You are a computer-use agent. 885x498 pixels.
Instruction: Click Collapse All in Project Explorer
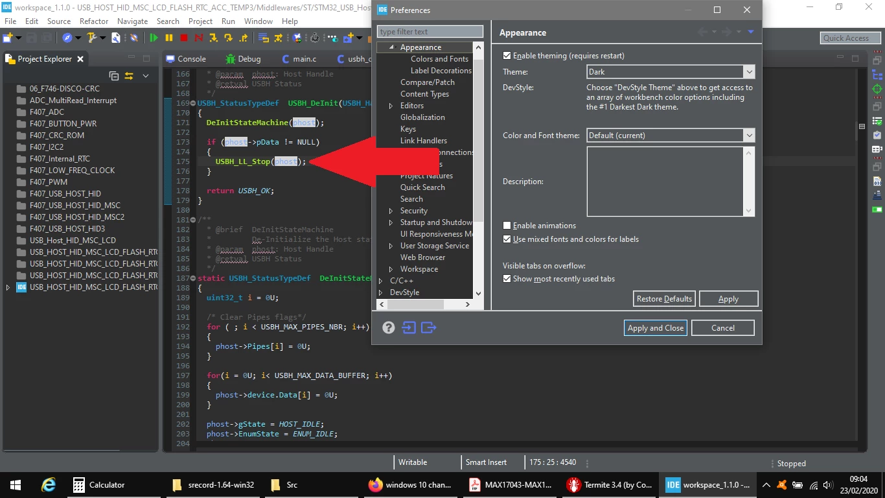pyautogui.click(x=114, y=76)
